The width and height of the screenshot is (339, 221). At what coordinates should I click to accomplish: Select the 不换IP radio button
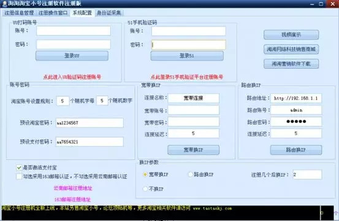145,188
